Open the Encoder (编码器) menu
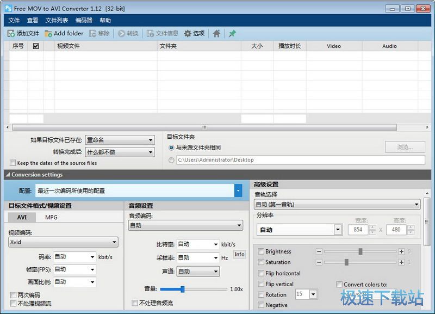Screen dimensions: 435x314 pos(84,20)
